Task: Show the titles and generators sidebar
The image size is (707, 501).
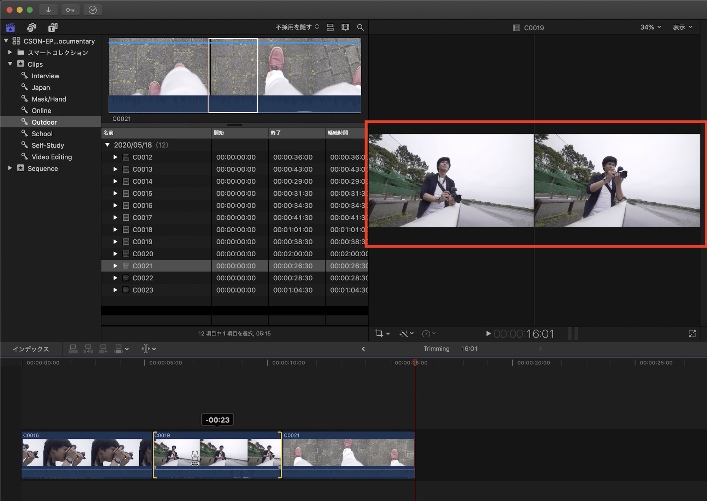Action: point(53,27)
